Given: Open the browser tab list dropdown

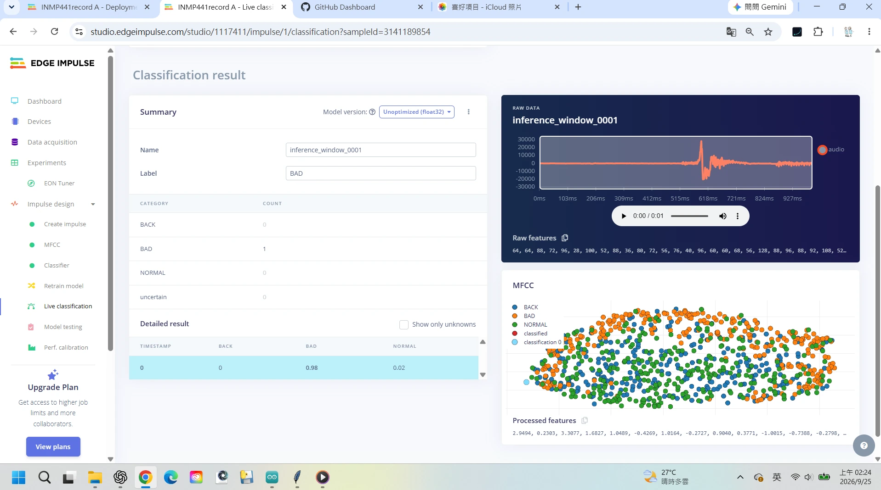Looking at the screenshot, I should pyautogui.click(x=11, y=7).
